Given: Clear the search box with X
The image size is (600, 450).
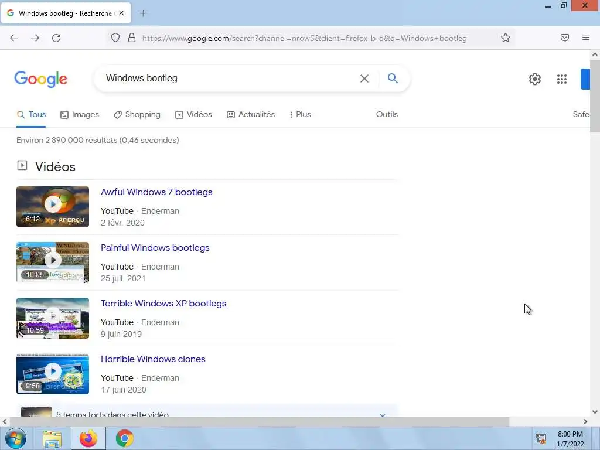Looking at the screenshot, I should pos(364,79).
